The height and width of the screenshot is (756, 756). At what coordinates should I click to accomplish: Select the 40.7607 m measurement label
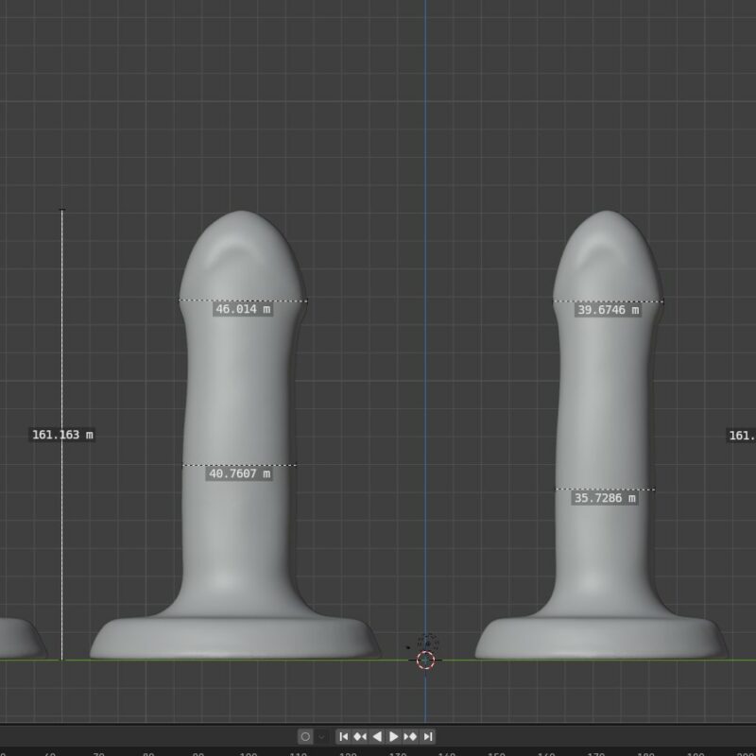(x=239, y=474)
